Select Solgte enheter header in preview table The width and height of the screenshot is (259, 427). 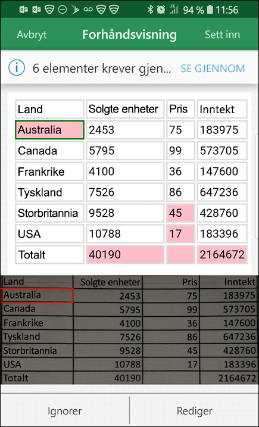[x=125, y=109]
